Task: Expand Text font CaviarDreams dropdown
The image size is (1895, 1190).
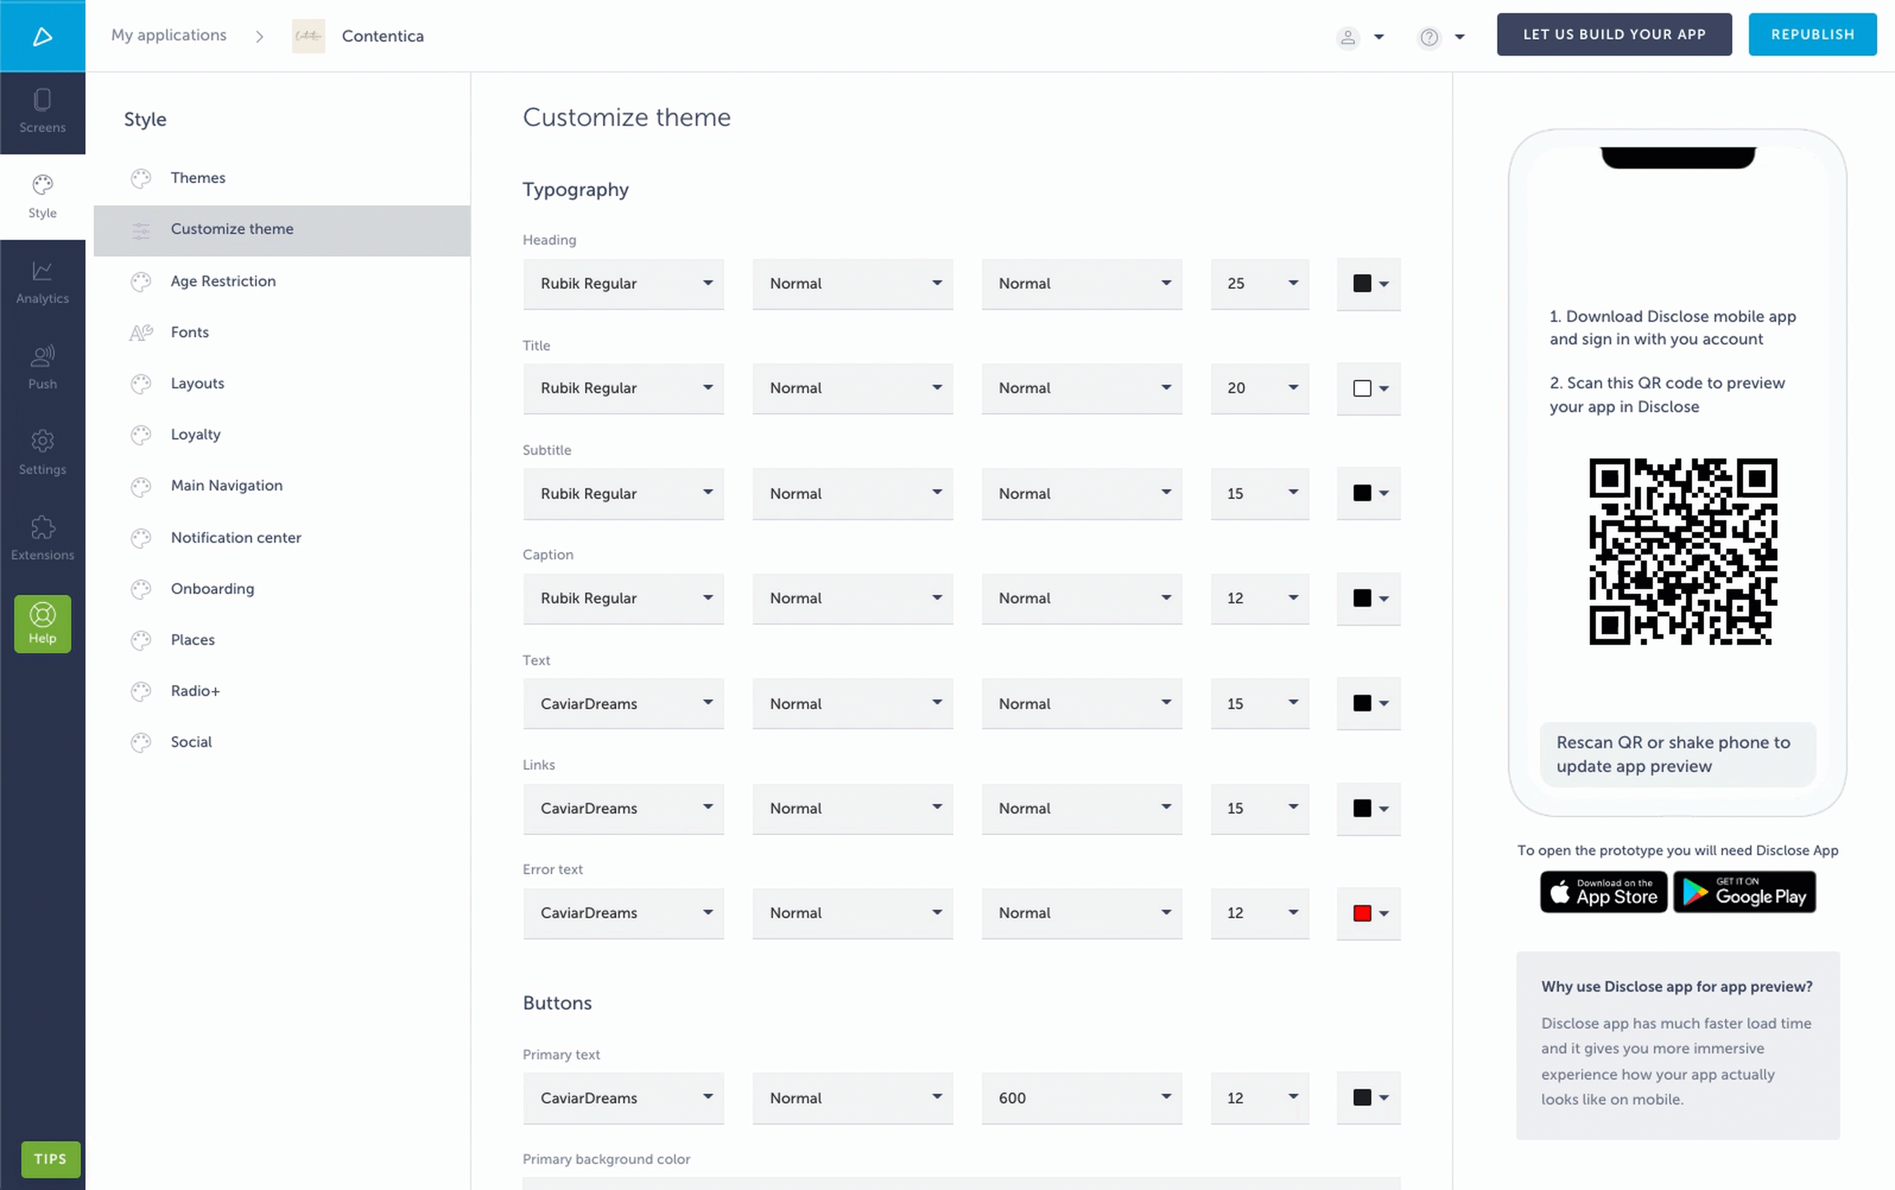Action: (x=623, y=704)
